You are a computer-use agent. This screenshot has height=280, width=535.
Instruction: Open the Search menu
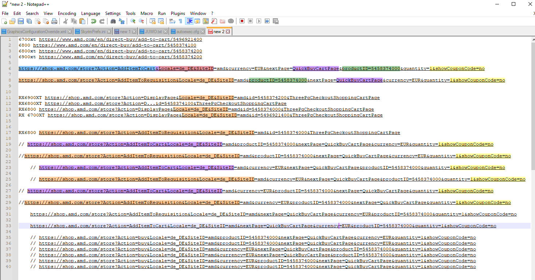[32, 13]
